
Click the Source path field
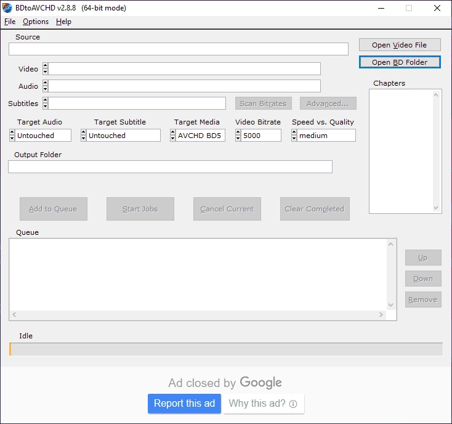(x=179, y=49)
